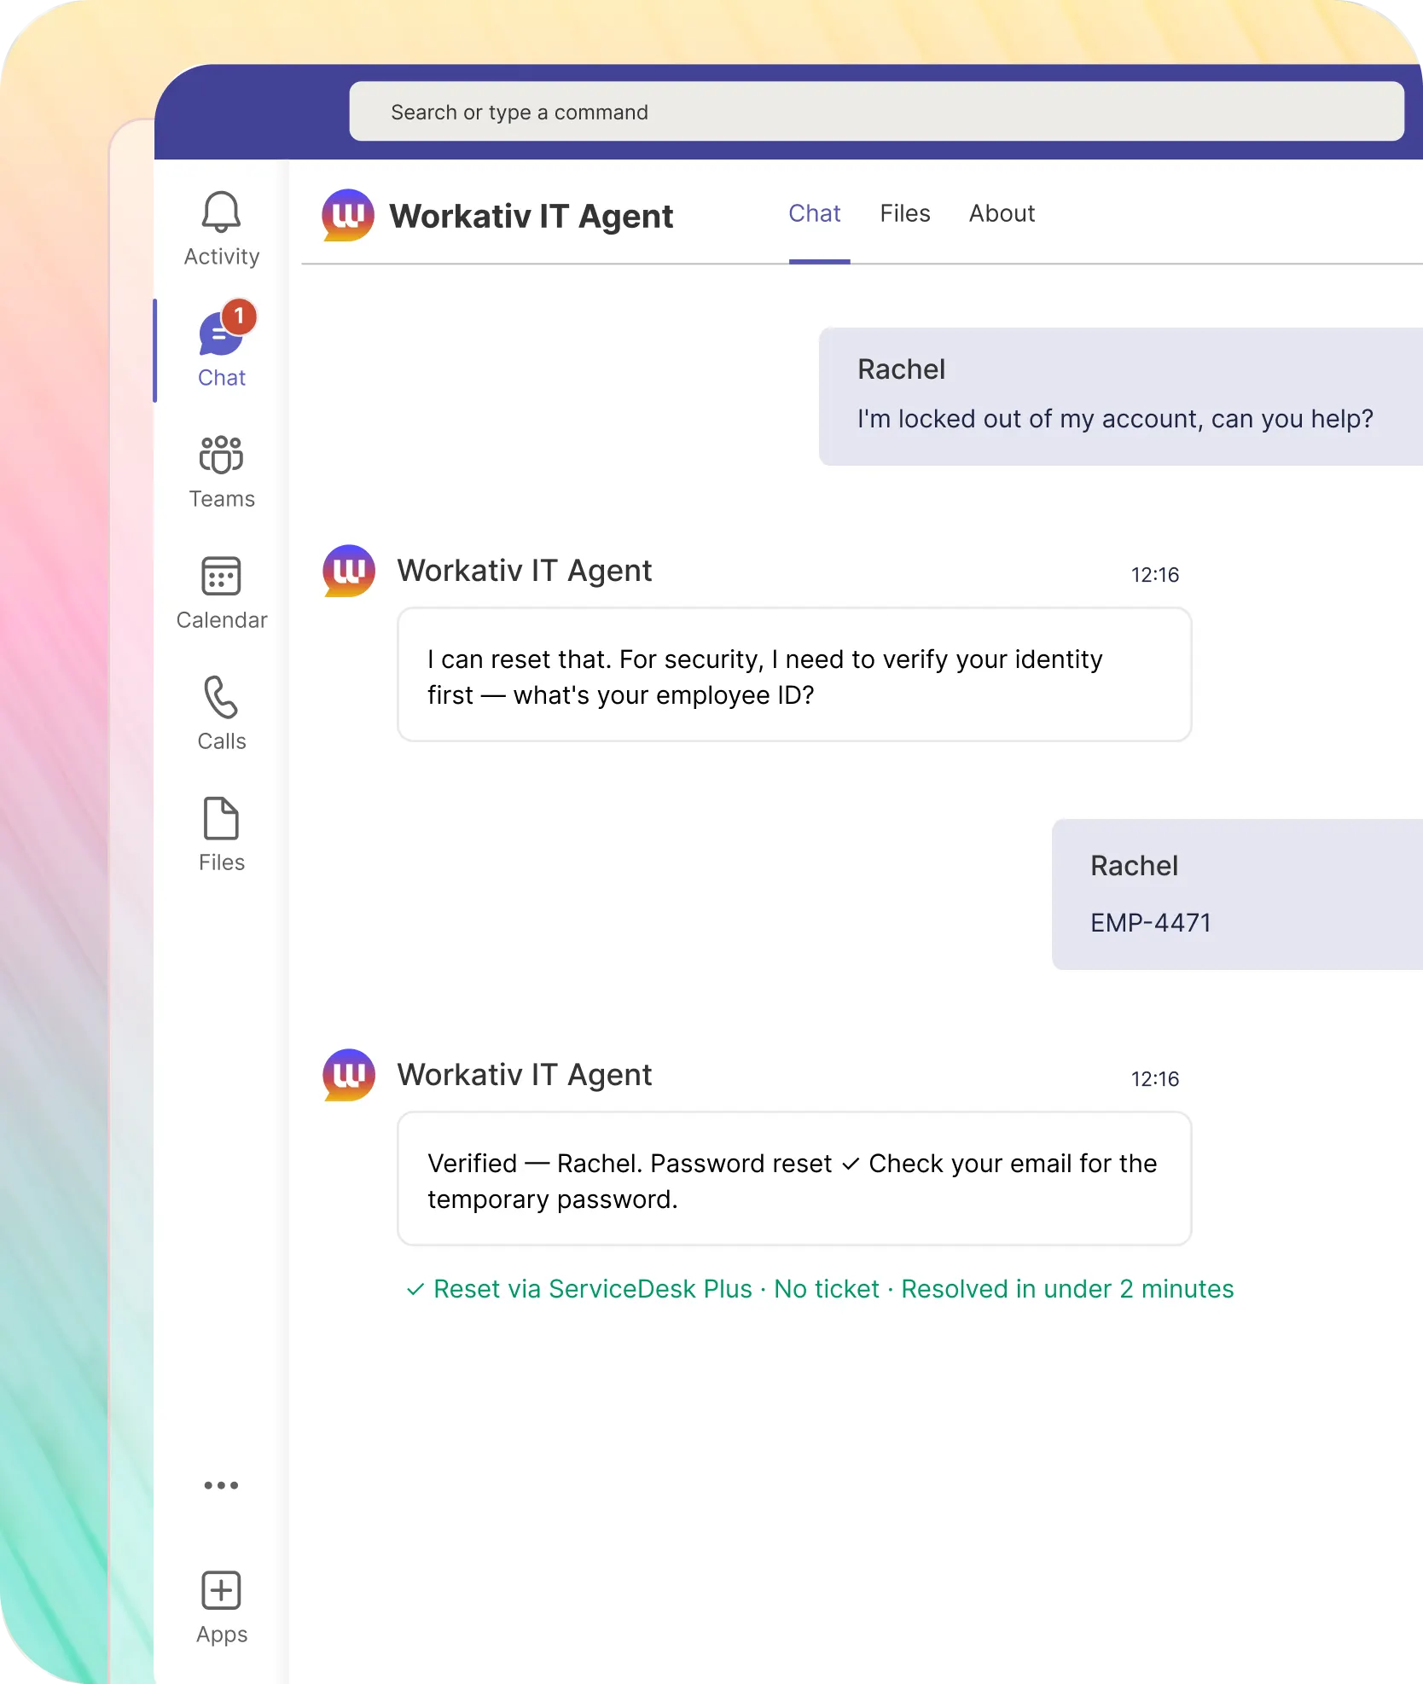Image resolution: width=1423 pixels, height=1684 pixels.
Task: Click Rachel's name above locked out message
Action: (902, 369)
